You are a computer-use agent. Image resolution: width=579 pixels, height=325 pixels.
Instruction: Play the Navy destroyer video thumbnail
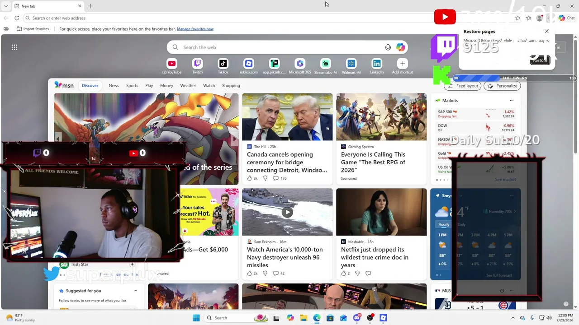pos(287,212)
